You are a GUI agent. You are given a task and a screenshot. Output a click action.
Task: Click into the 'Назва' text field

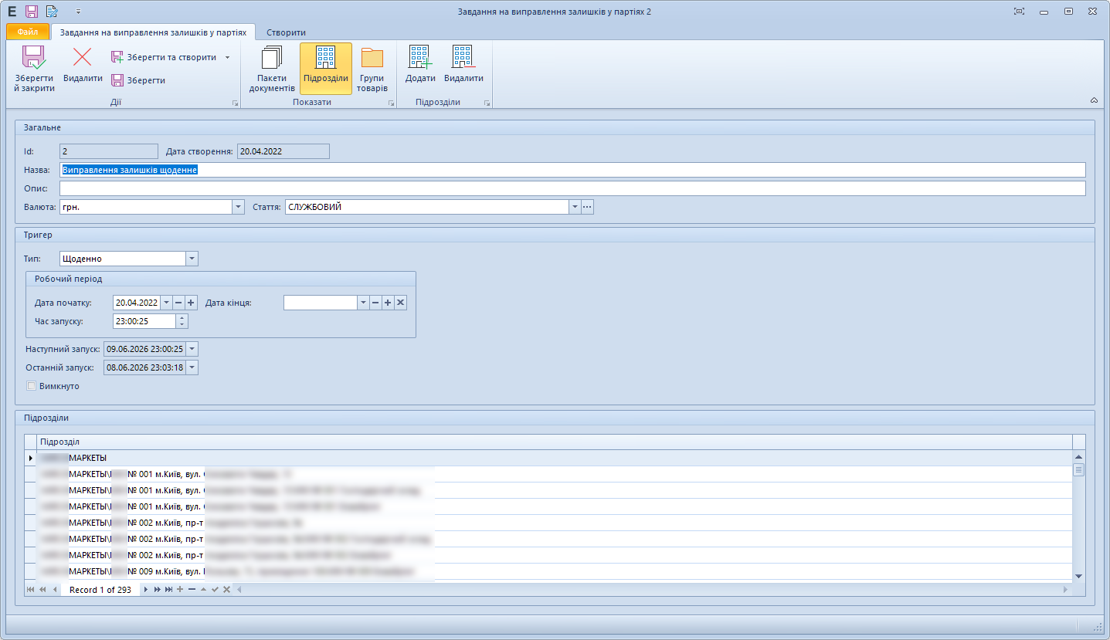tap(572, 170)
